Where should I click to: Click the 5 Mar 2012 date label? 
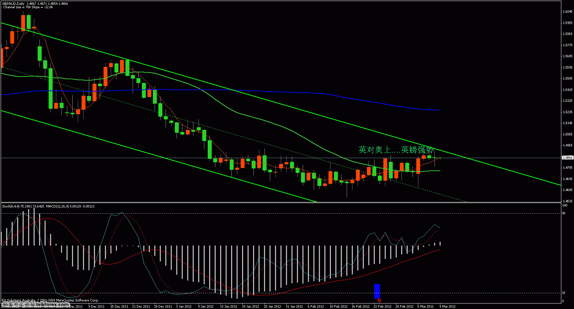click(x=426, y=307)
